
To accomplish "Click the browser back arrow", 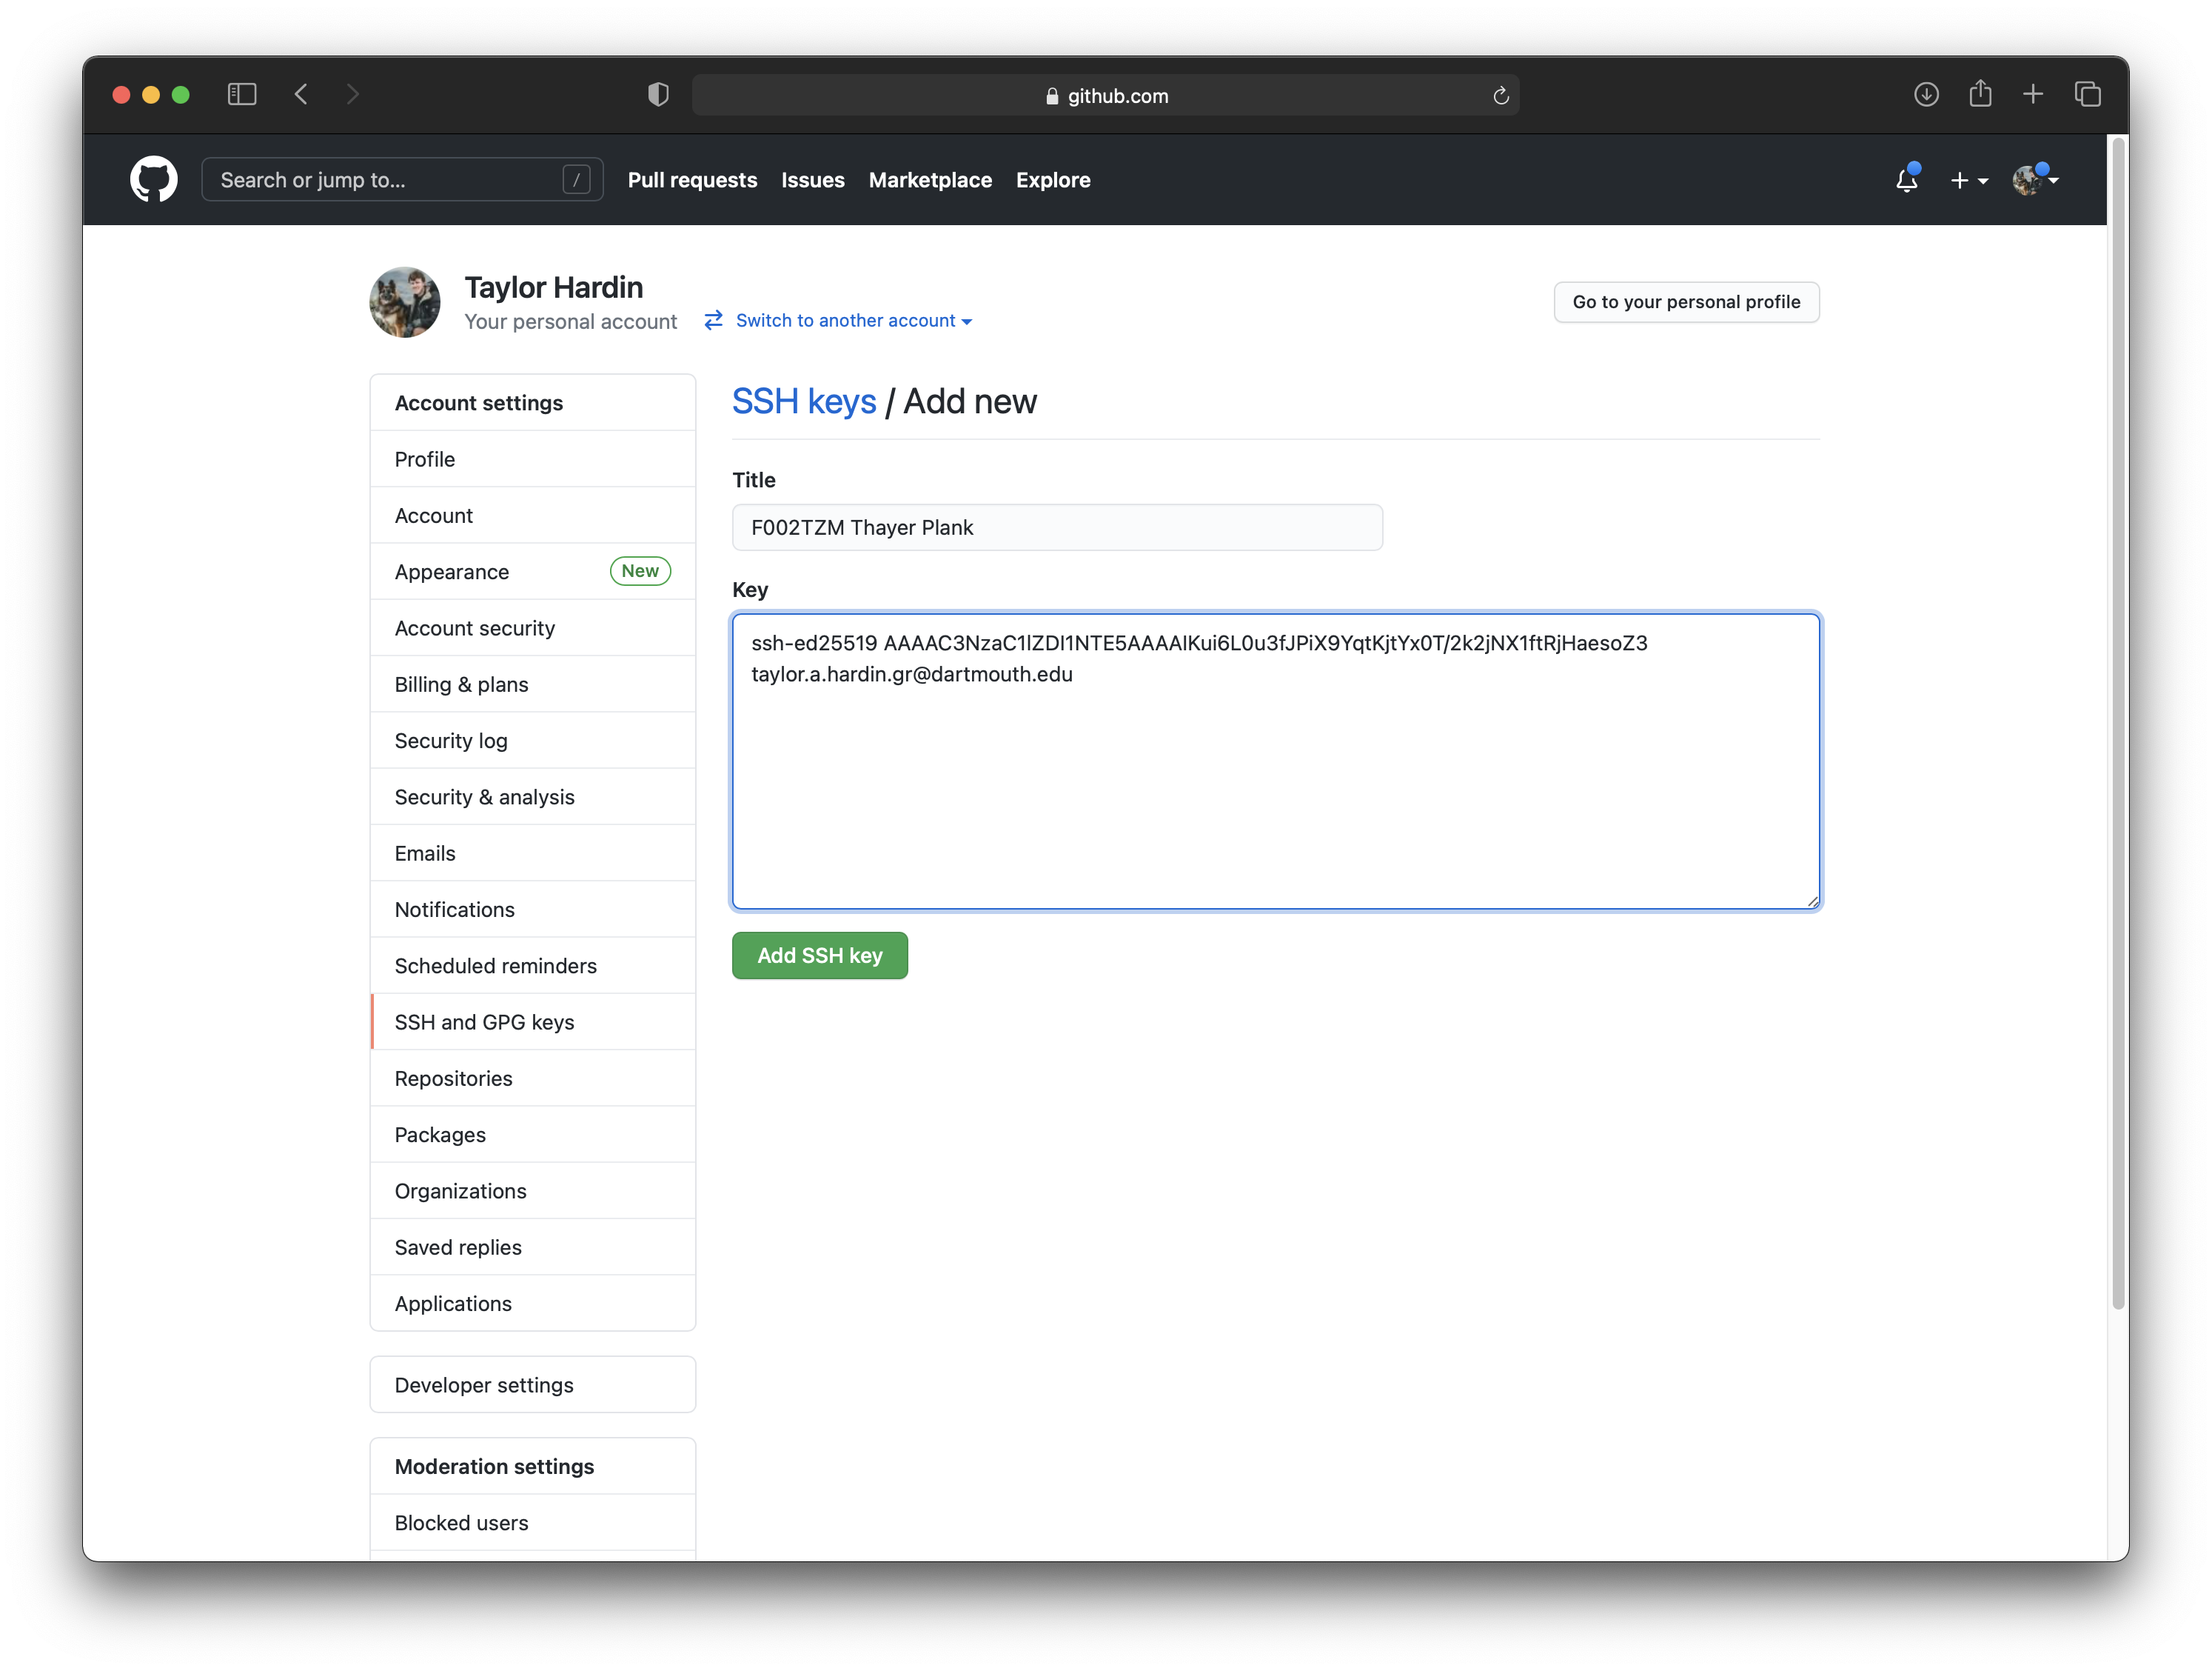I will click(x=301, y=94).
